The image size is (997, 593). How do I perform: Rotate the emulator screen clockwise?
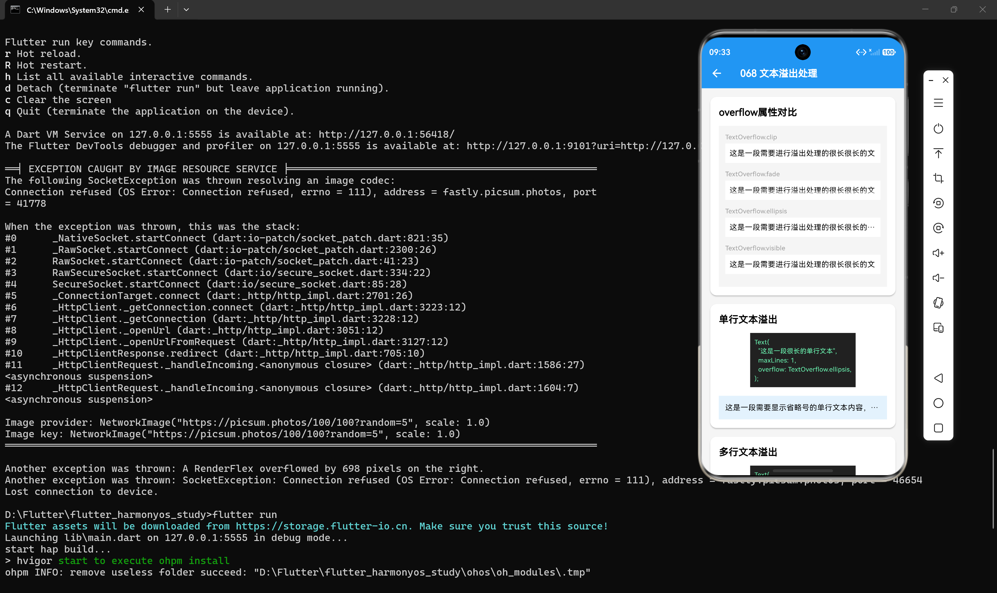point(938,228)
